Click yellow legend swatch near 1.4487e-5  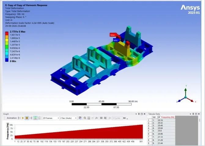tap(7, 40)
